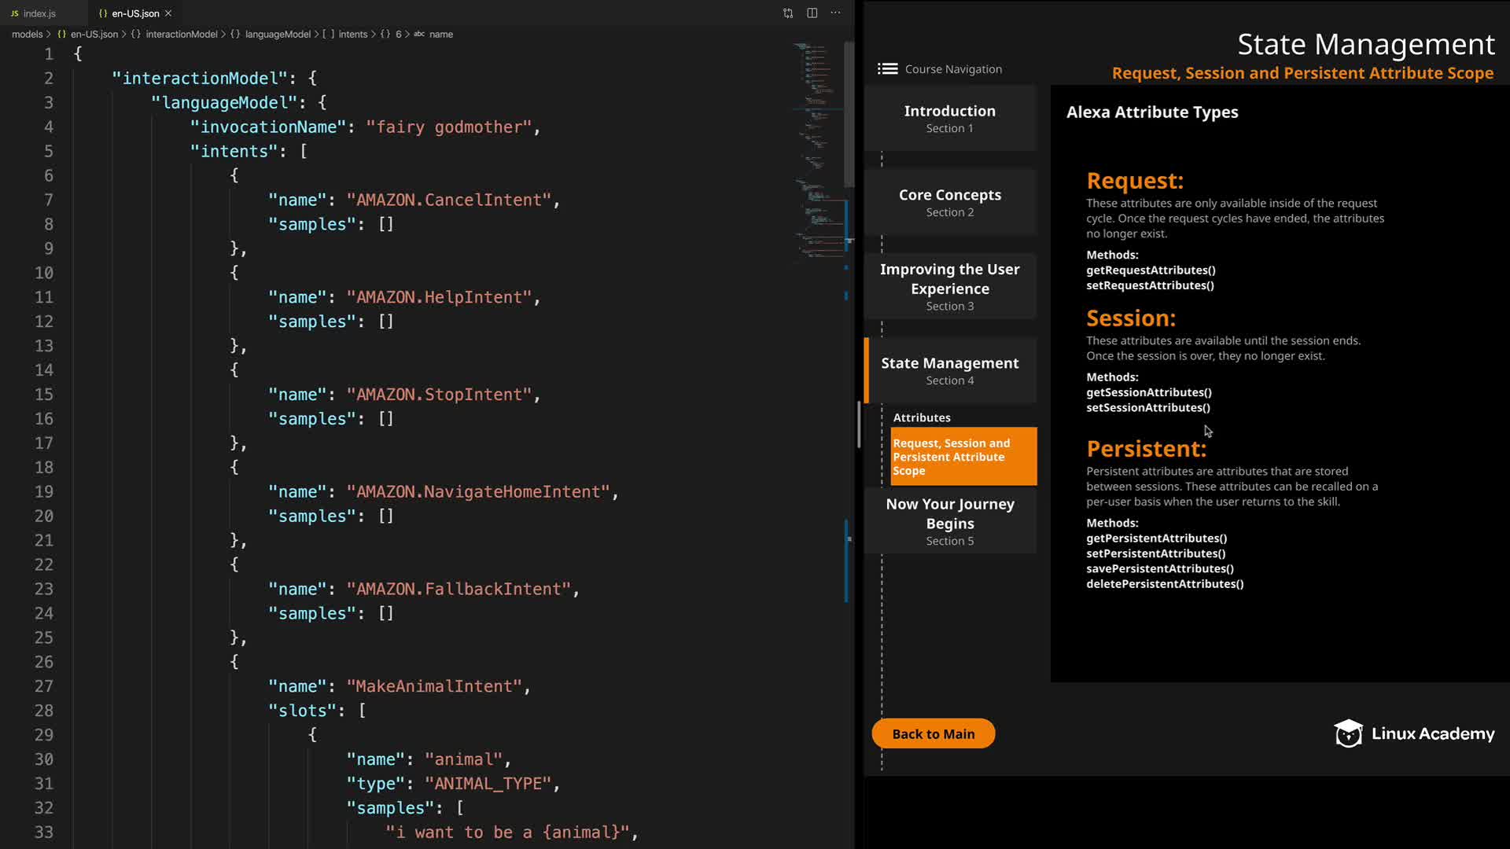The width and height of the screenshot is (1510, 849).
Task: Click the split editor right icon
Action: pyautogui.click(x=812, y=13)
